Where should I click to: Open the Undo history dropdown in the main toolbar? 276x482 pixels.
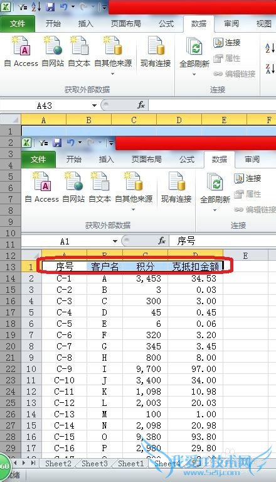(x=73, y=7)
